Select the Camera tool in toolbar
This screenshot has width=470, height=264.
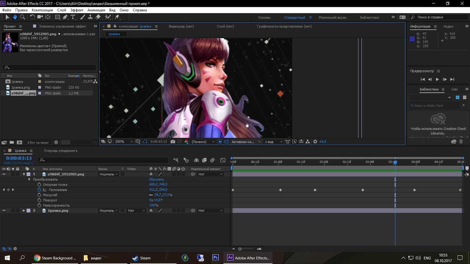coord(40,17)
